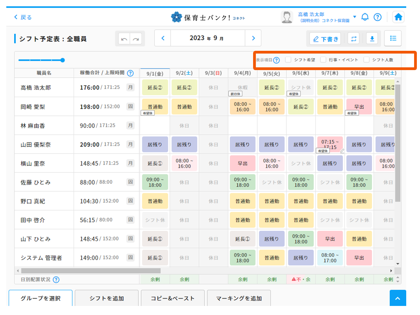Click the 下書き draft button
This screenshot has width=420, height=315.
click(x=325, y=39)
